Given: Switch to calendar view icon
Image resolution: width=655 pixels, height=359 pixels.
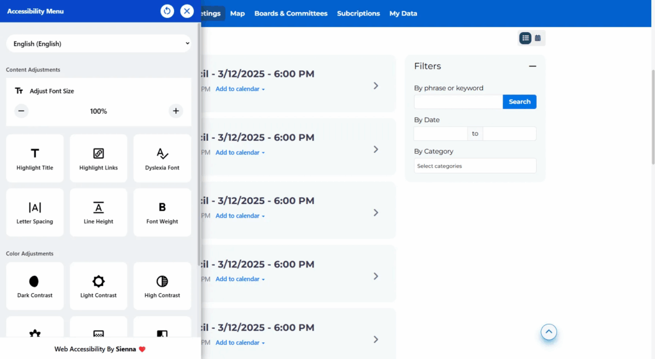Looking at the screenshot, I should click(x=538, y=38).
